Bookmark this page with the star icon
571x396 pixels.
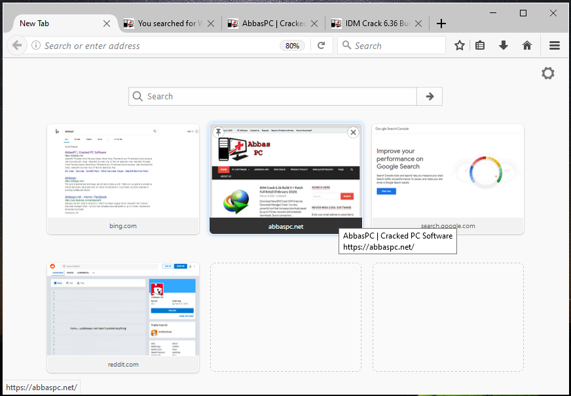coord(460,45)
